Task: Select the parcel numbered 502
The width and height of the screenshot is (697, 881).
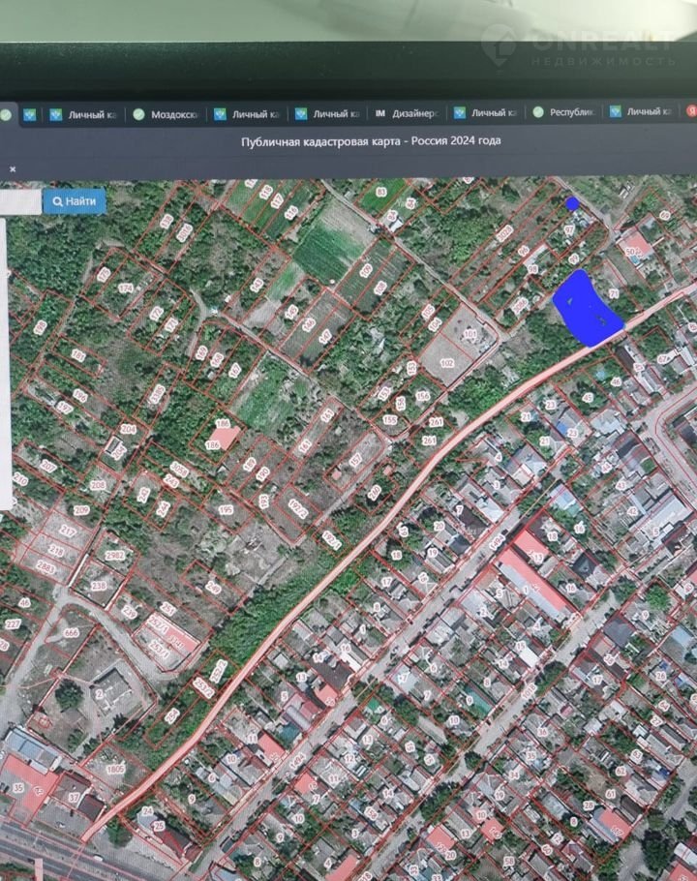Action: pyautogui.click(x=635, y=252)
